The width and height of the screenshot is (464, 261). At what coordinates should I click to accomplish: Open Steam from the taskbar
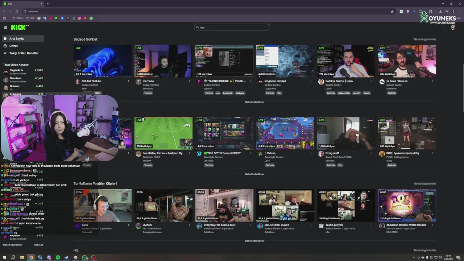(x=66, y=257)
